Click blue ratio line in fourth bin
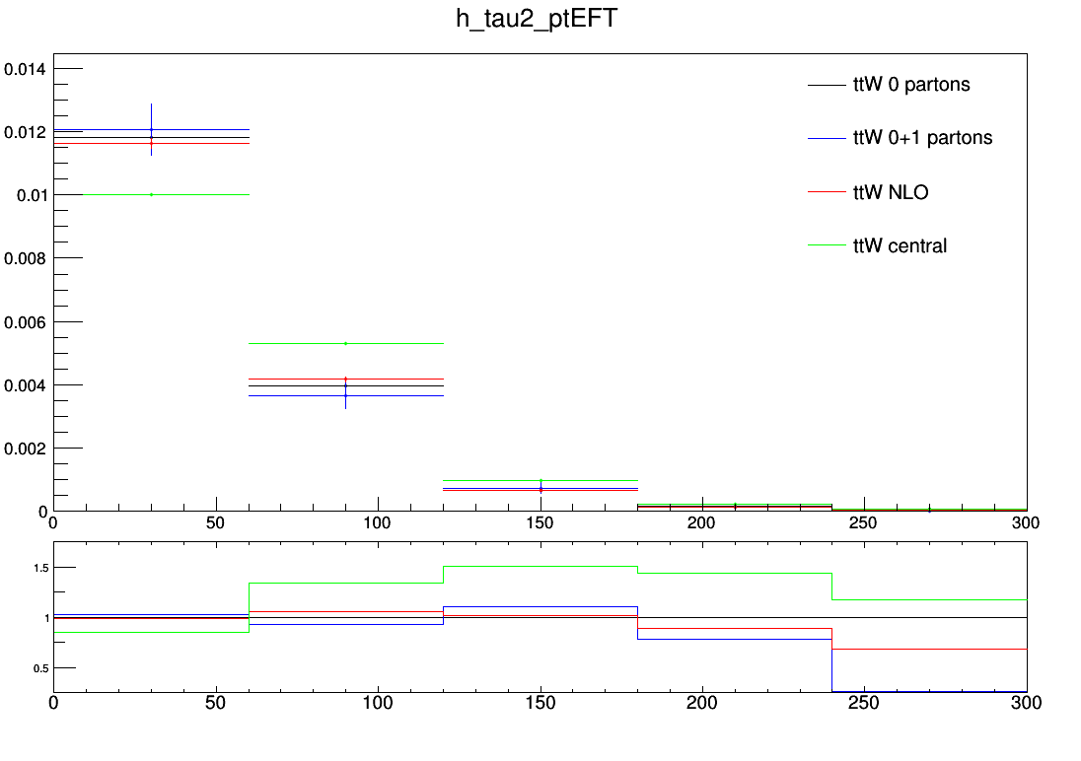This screenshot has width=1081, height=761. tap(735, 640)
